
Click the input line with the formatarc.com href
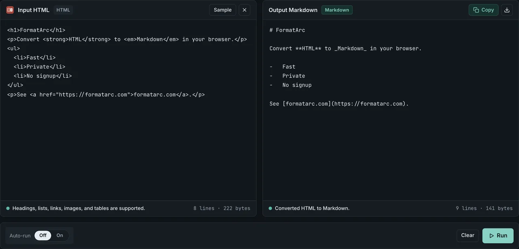point(106,94)
